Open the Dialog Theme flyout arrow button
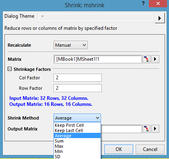This screenshot has height=159, width=169. pyautogui.click(x=160, y=18)
